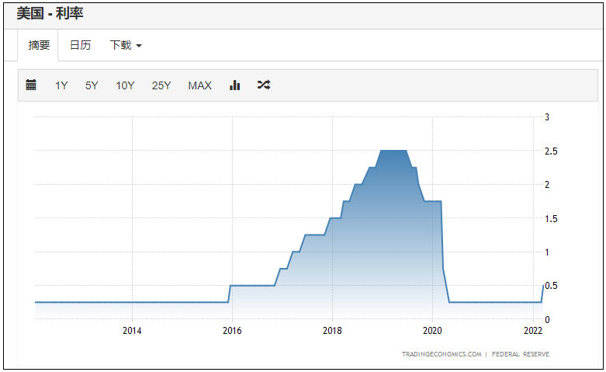606x372 pixels.
Task: Open the 日历 tab
Action: (80, 45)
